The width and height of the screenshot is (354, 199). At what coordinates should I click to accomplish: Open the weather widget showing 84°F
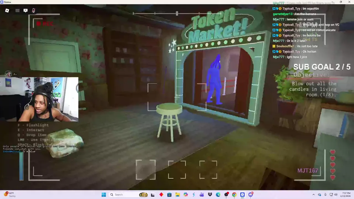click(x=10, y=195)
